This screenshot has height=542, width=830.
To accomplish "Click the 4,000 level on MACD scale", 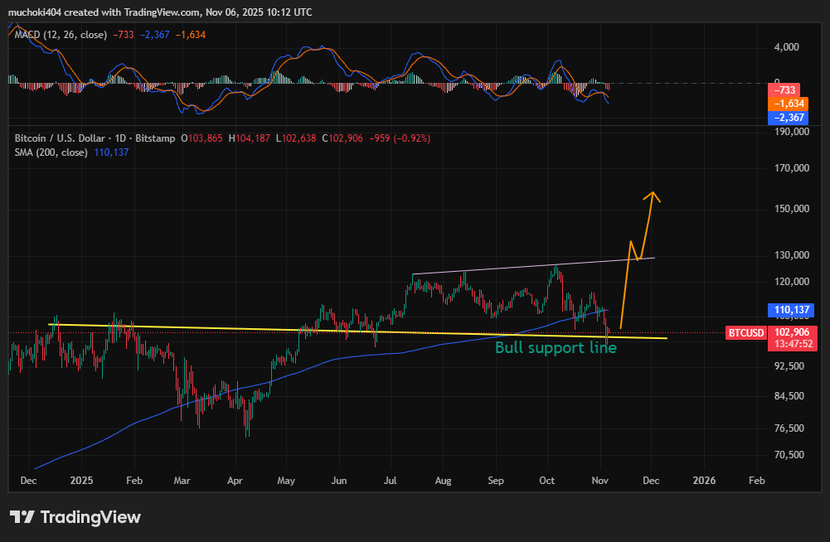I will [786, 47].
